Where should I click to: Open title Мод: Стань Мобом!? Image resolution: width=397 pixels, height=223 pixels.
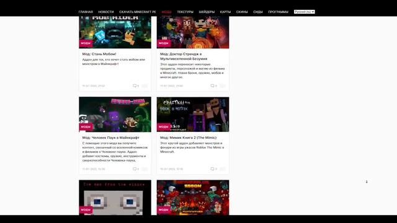pos(99,54)
